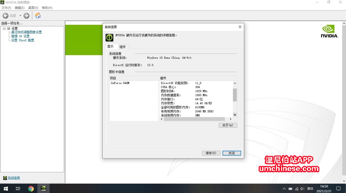The image size is (346, 193).
Task: Open the 帮助(H) menu
Action: (x=47, y=8)
